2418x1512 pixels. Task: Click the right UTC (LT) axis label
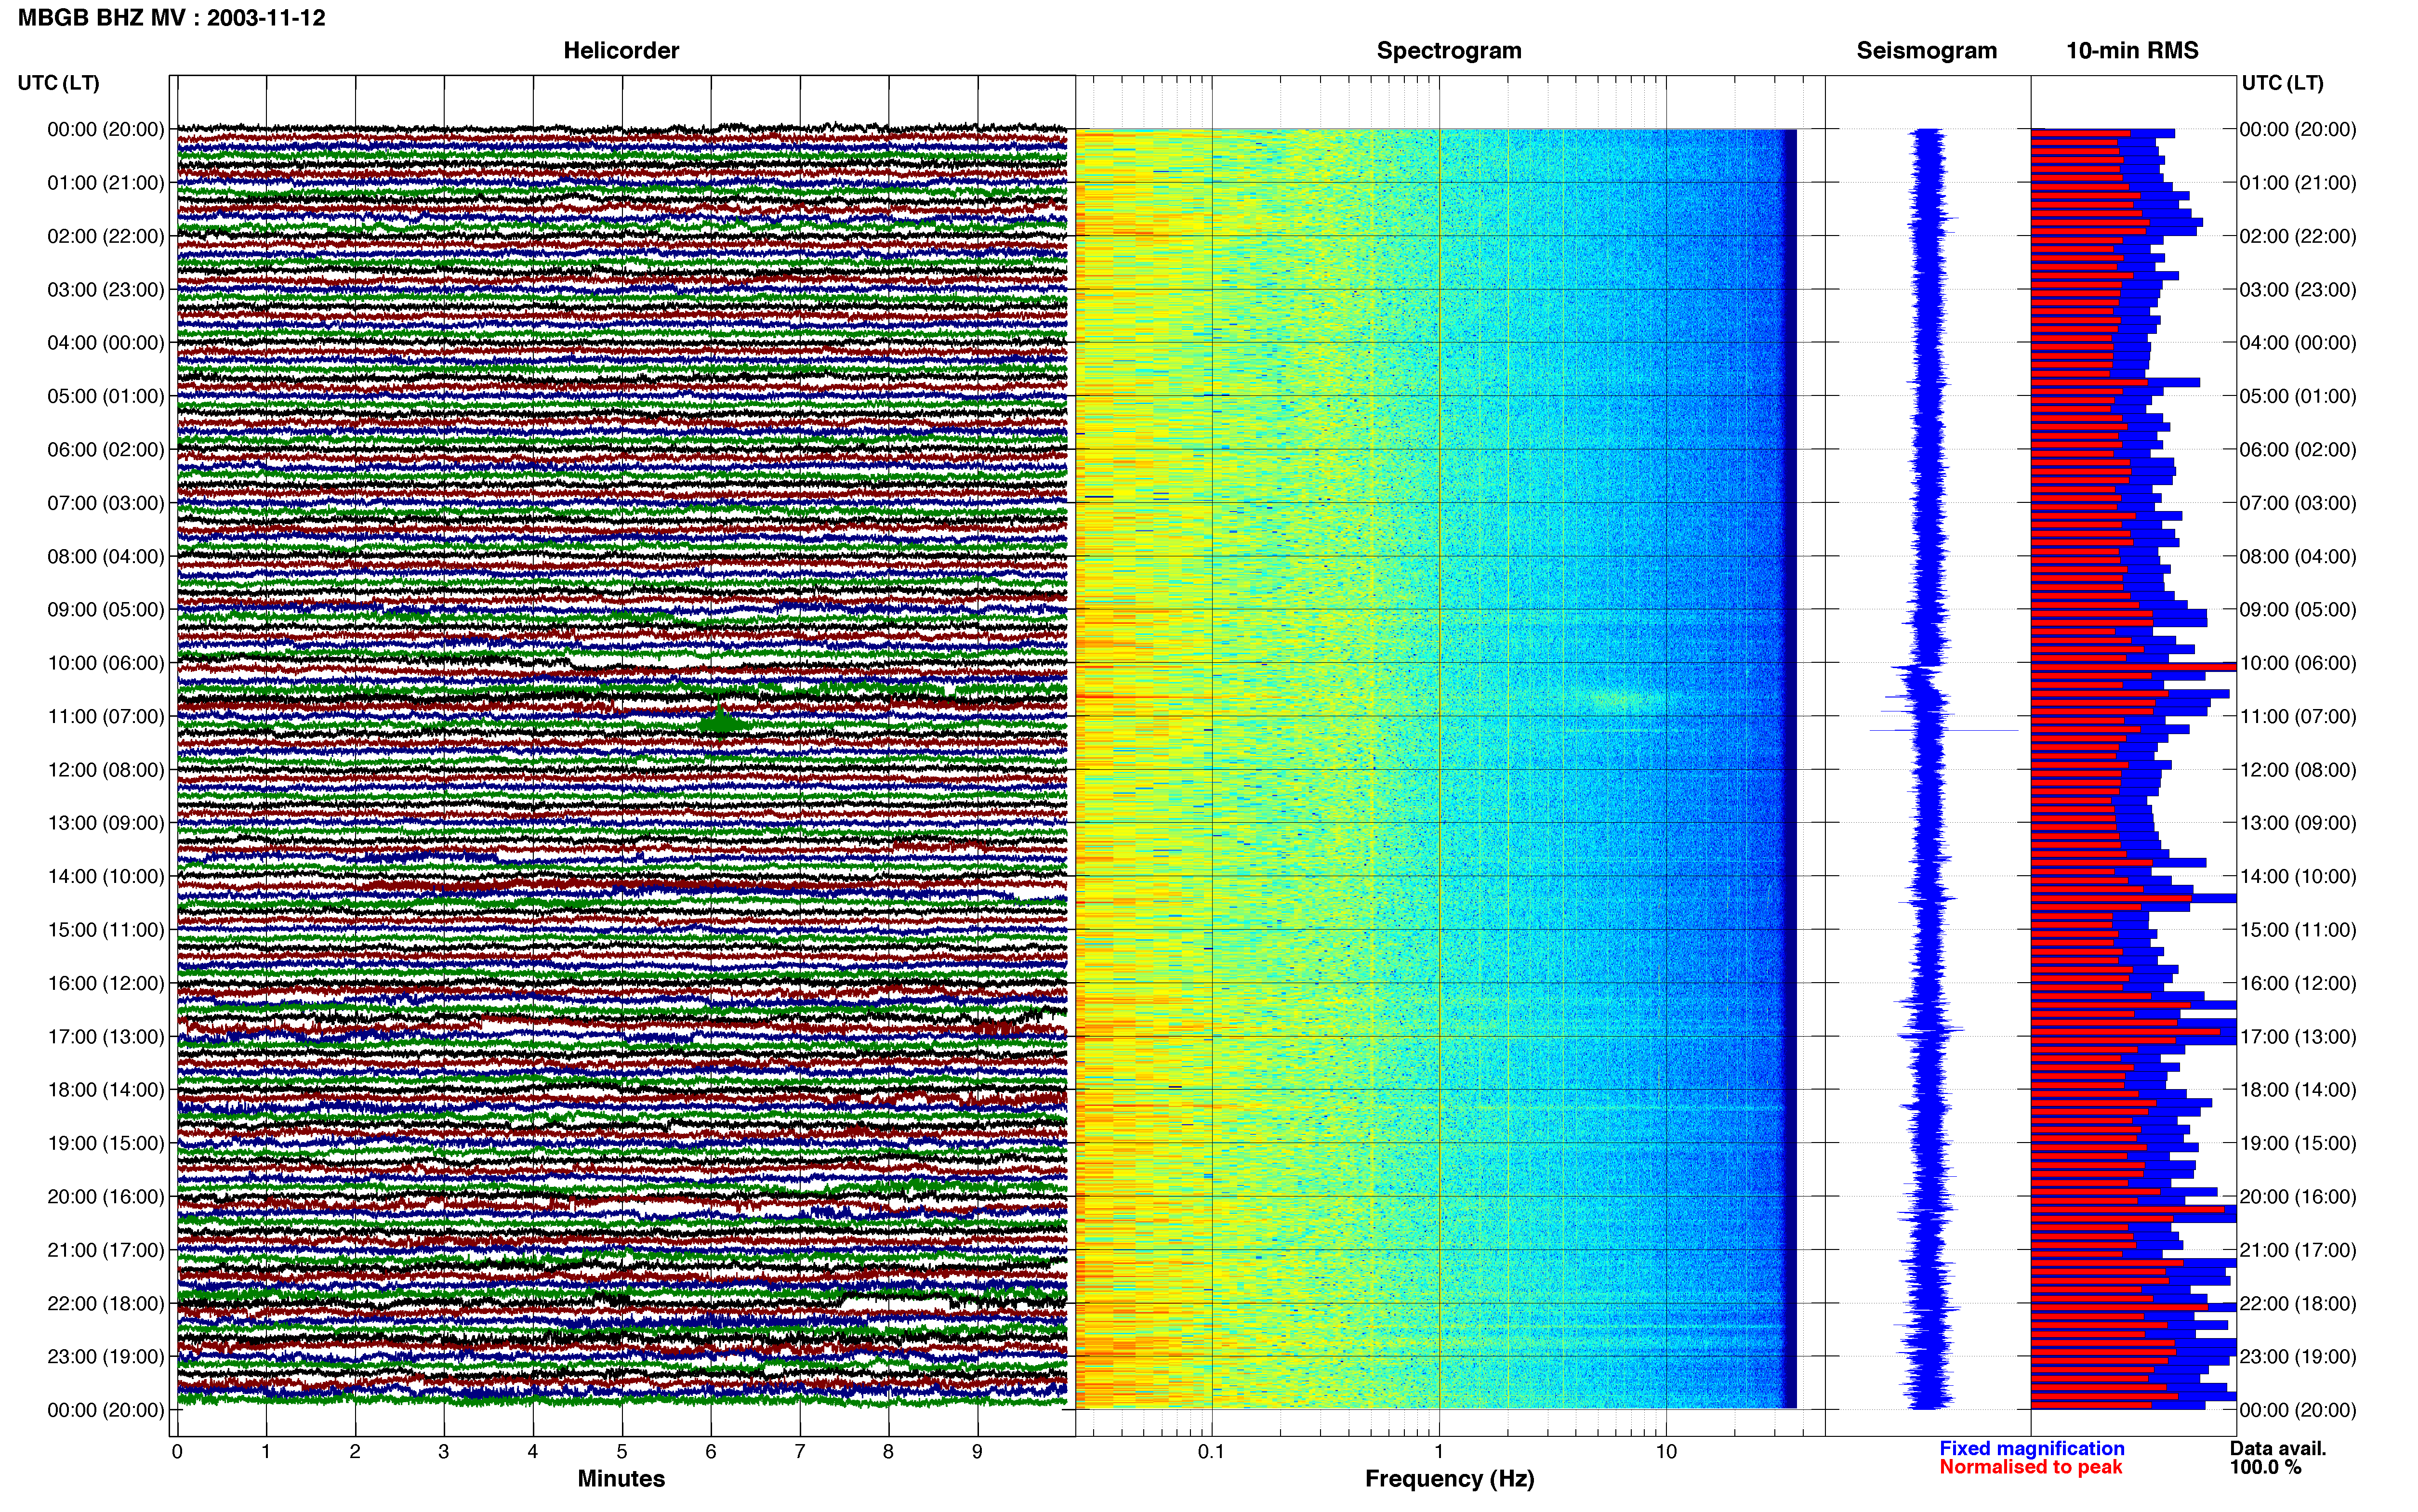[x=2282, y=83]
